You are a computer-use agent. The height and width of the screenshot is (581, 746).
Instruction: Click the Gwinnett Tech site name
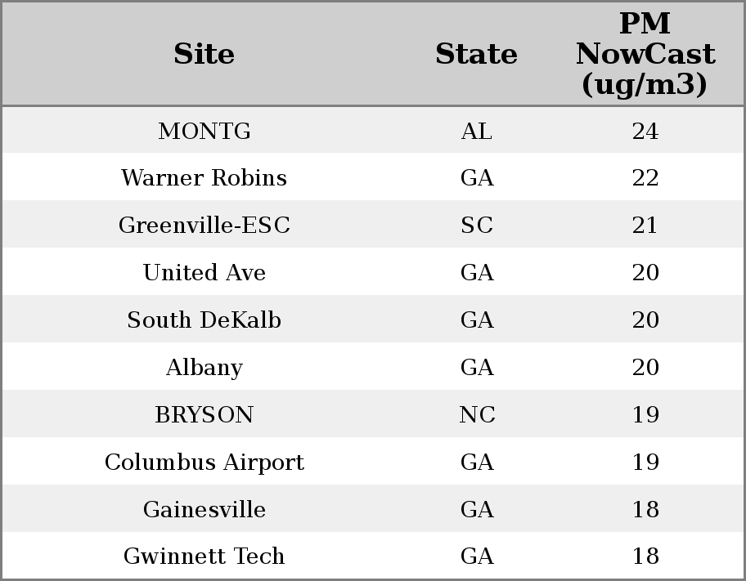(204, 556)
